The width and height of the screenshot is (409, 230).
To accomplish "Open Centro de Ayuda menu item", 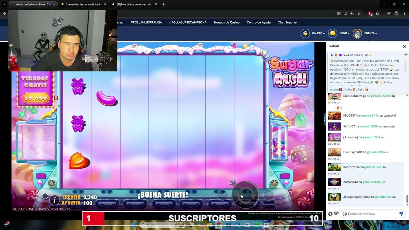I will [259, 22].
